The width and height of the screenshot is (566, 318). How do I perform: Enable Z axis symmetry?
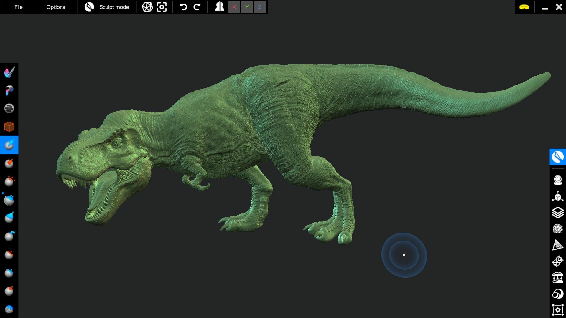[x=260, y=7]
